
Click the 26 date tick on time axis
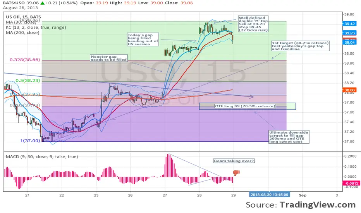130,195
